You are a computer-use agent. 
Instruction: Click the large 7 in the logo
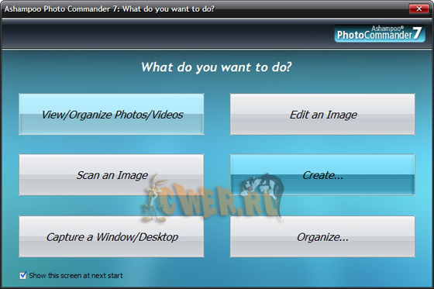point(418,33)
